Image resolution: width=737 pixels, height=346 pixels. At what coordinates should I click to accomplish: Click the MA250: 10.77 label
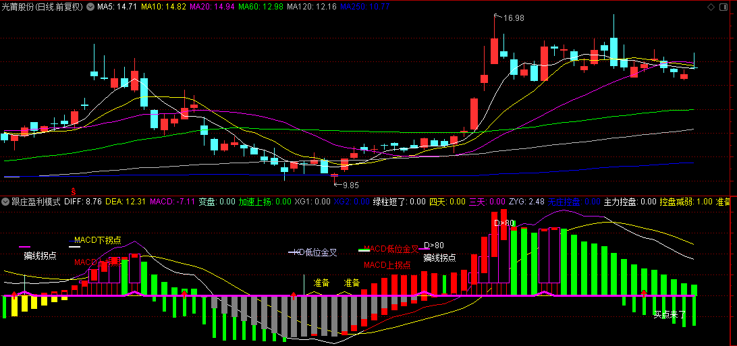coord(364,7)
